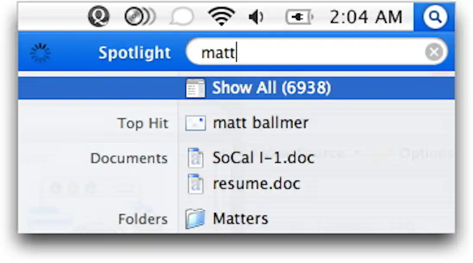Open resume.doc from the results
Viewport: 473px width, 263px height.
pyautogui.click(x=257, y=184)
